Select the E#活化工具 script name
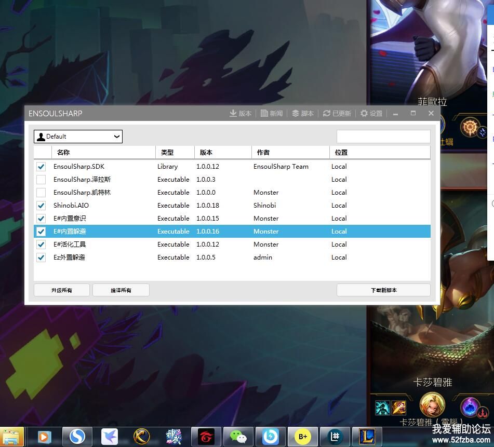Viewport: 494px width, 447px height. [70, 245]
